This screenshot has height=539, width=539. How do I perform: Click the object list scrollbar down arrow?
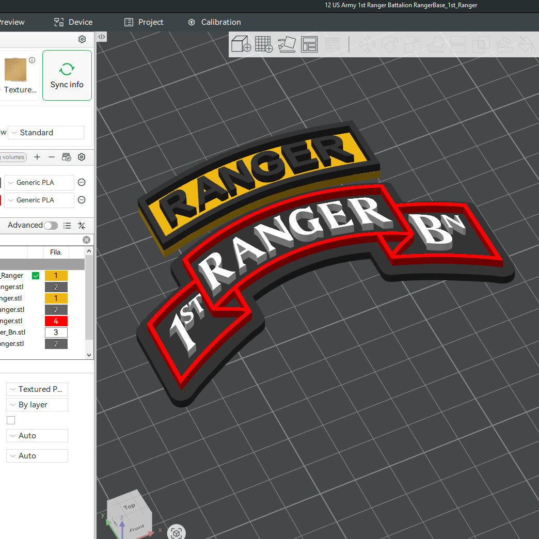(89, 355)
